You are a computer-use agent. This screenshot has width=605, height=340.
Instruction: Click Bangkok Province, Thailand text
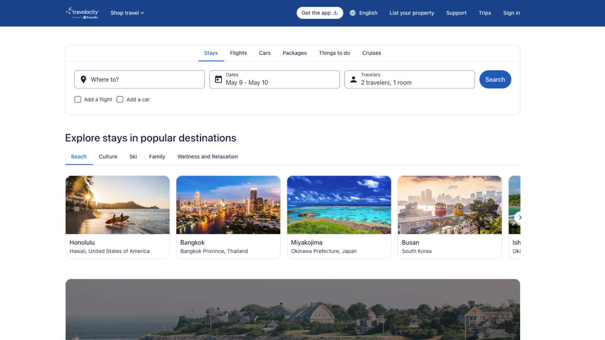[x=214, y=251]
